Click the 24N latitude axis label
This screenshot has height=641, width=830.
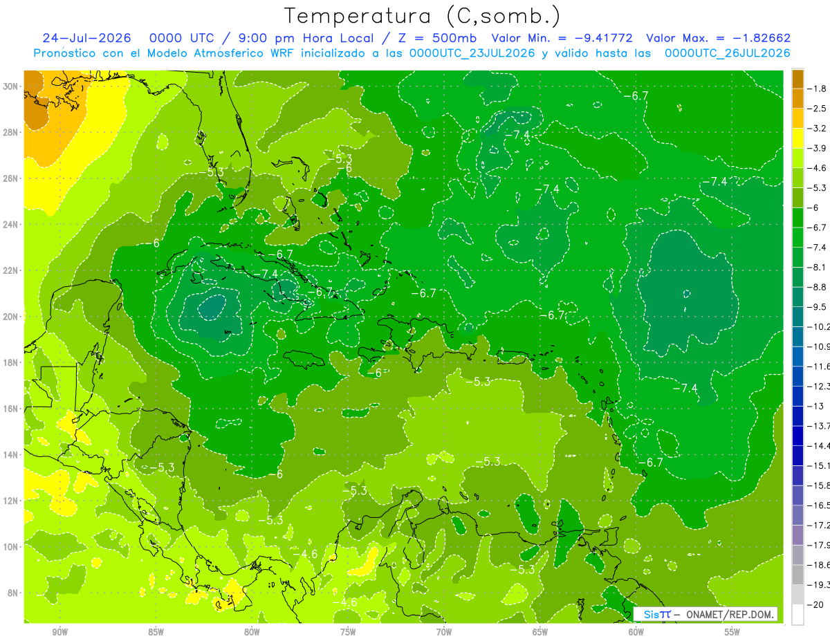pos(12,225)
